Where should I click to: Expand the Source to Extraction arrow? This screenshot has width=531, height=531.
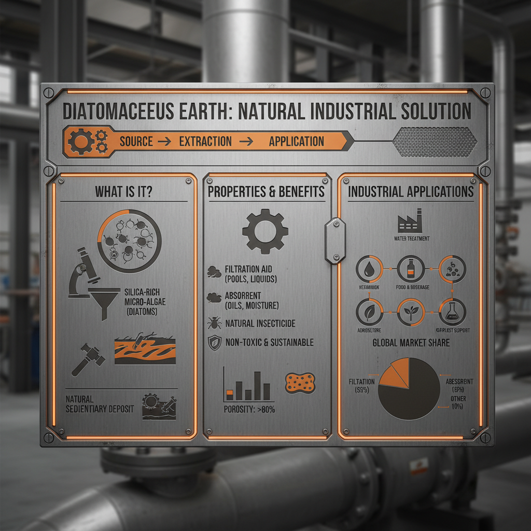click(164, 141)
